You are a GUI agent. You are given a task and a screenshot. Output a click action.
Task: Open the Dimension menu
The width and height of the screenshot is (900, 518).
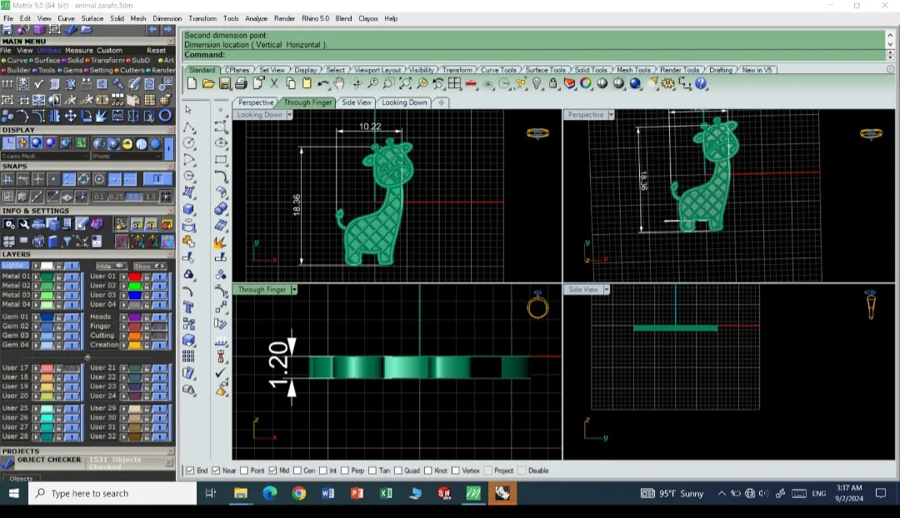pyautogui.click(x=167, y=18)
